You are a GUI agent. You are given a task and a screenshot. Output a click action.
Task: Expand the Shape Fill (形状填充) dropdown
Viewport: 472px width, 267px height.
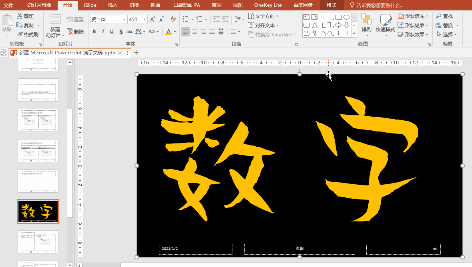[x=427, y=16]
